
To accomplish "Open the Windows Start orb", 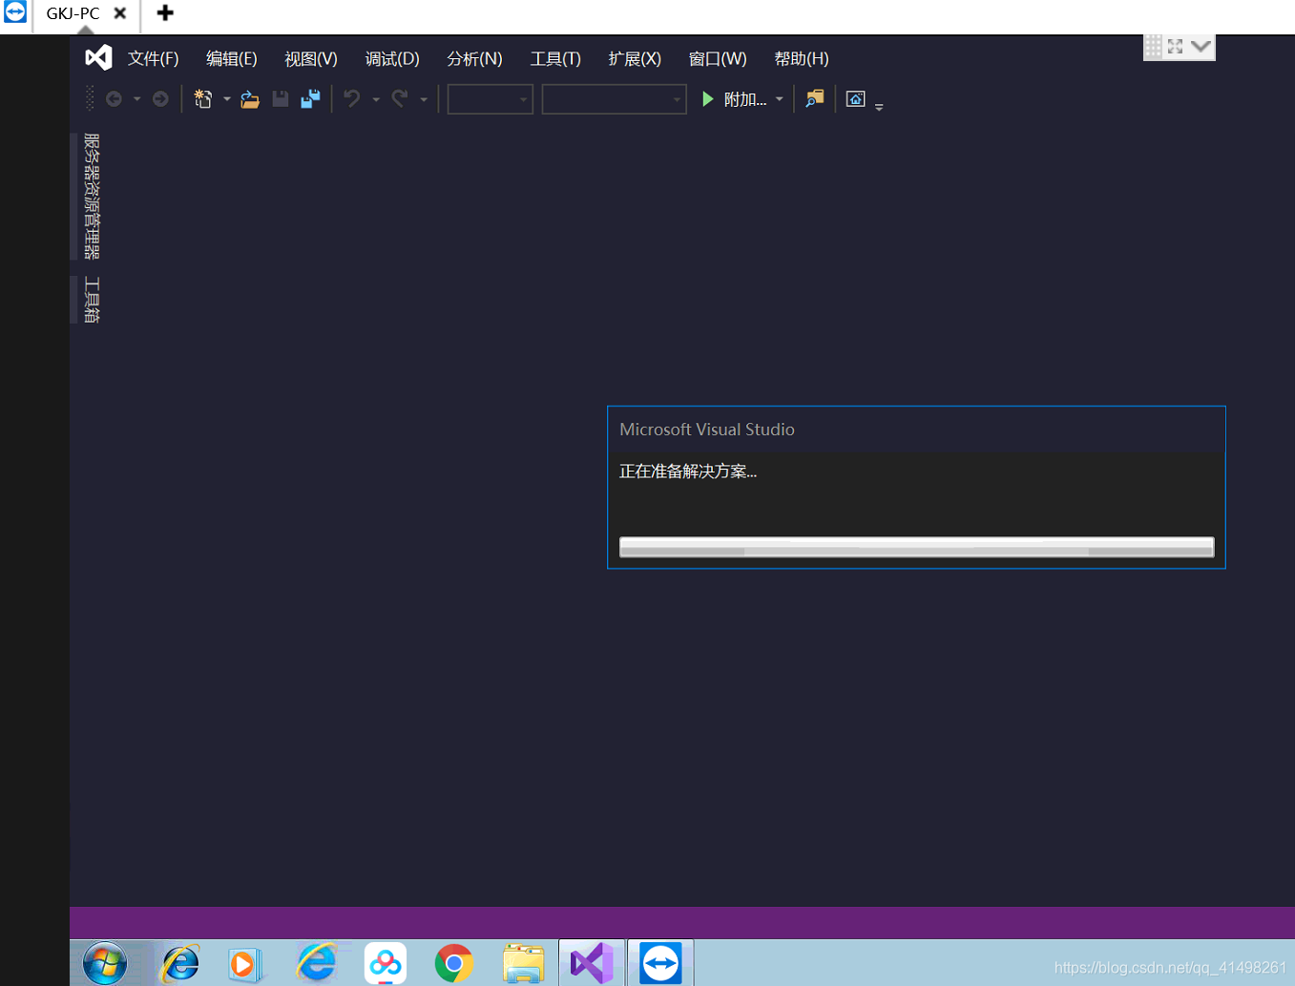I will click(105, 963).
